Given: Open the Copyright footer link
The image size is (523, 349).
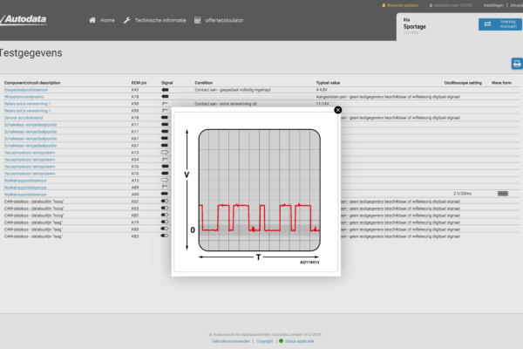Looking at the screenshot, I should coord(264,340).
